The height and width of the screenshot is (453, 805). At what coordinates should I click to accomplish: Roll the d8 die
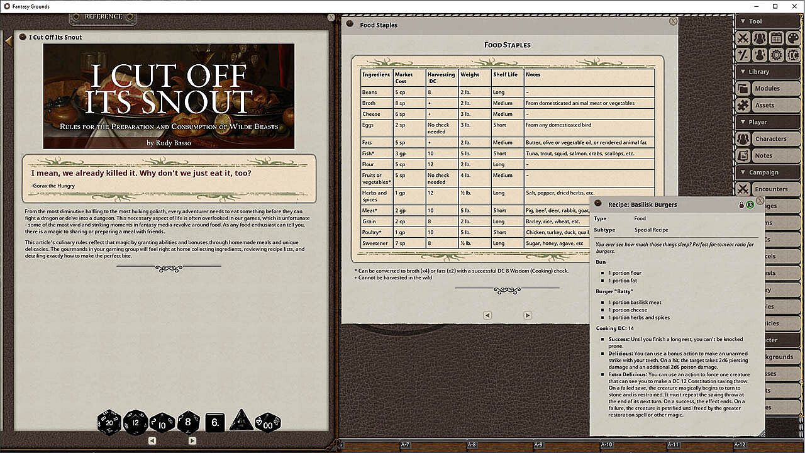188,422
